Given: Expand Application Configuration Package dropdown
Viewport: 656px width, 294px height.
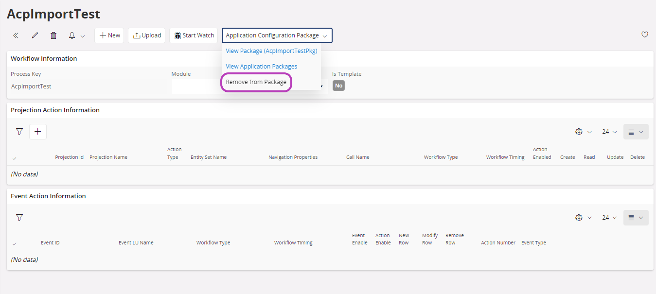Looking at the screenshot, I should (277, 35).
